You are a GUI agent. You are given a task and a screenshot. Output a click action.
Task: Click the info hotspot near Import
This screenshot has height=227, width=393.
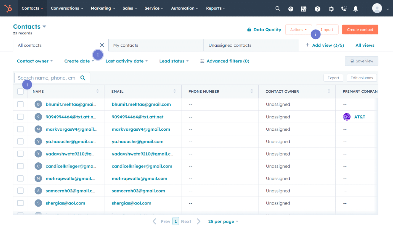(316, 34)
